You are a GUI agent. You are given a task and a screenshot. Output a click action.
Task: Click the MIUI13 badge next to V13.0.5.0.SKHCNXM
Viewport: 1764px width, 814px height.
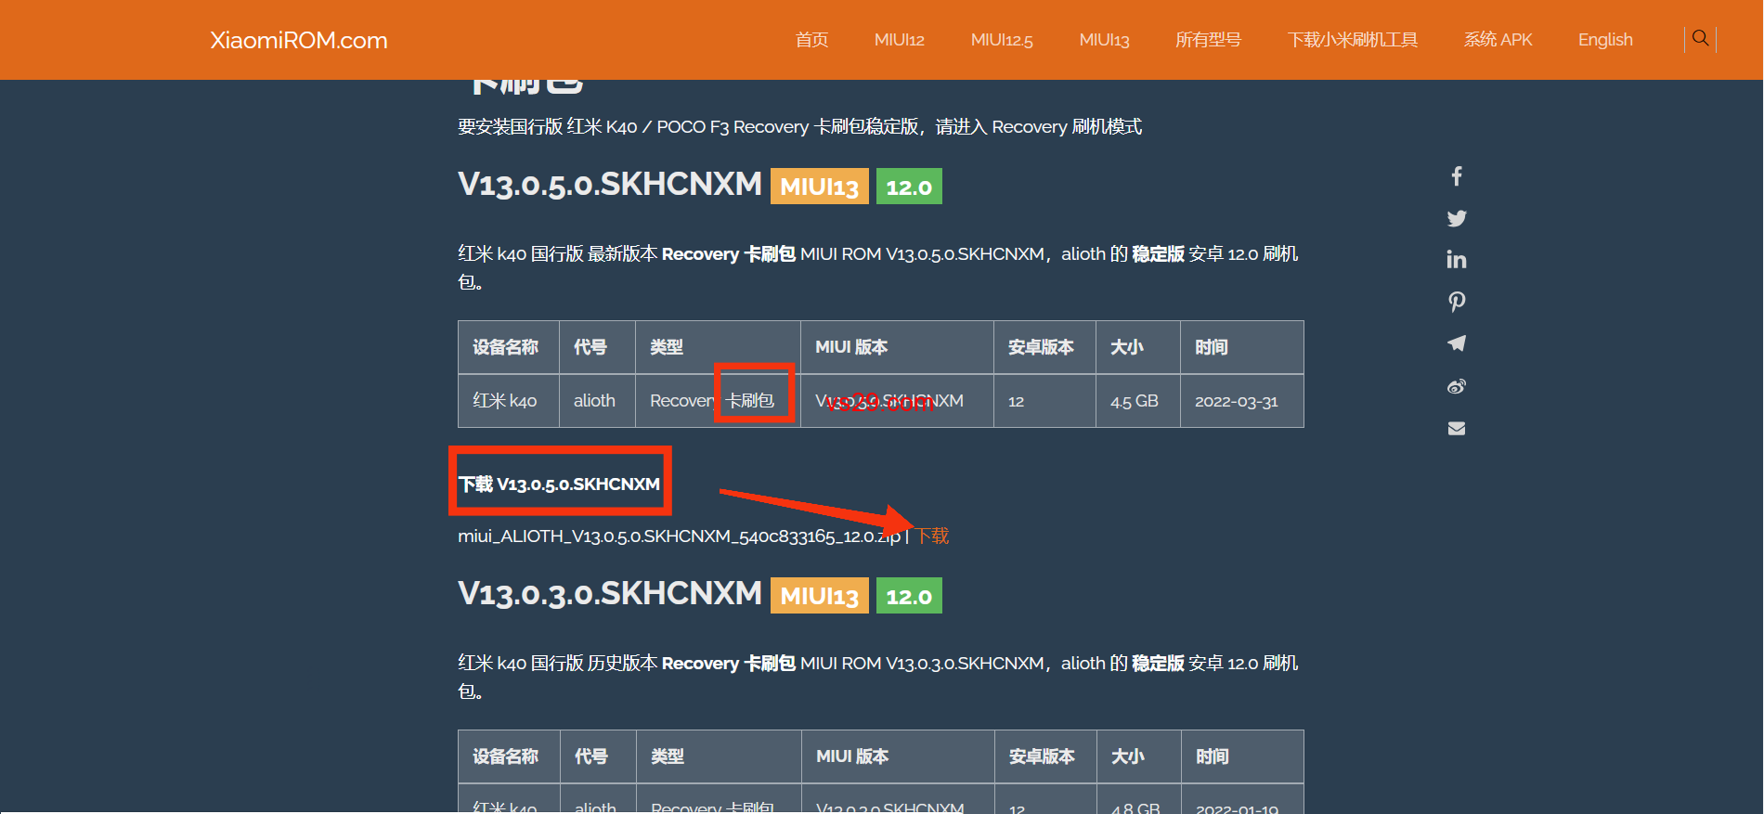click(820, 187)
